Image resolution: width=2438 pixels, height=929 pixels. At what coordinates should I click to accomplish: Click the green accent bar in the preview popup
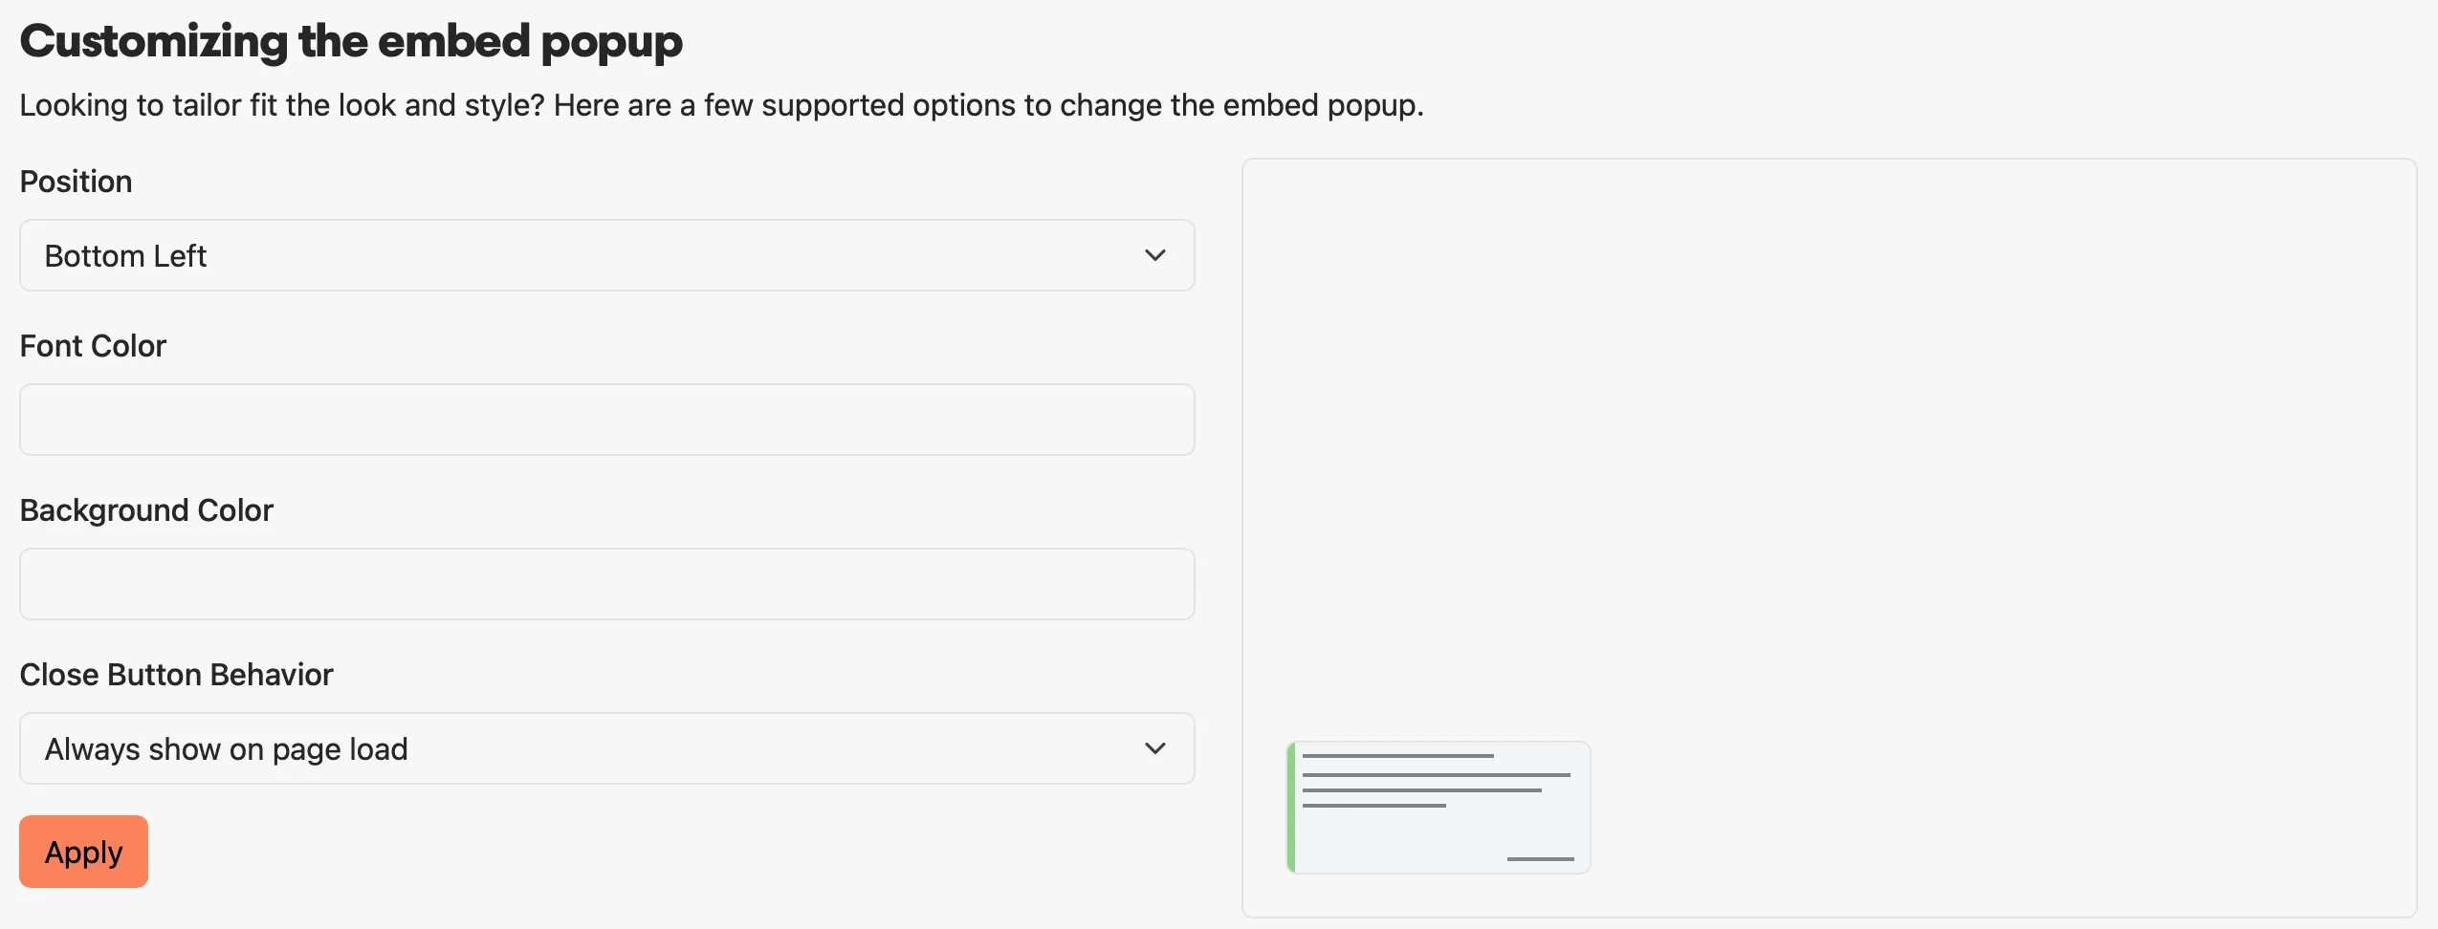(x=1291, y=806)
